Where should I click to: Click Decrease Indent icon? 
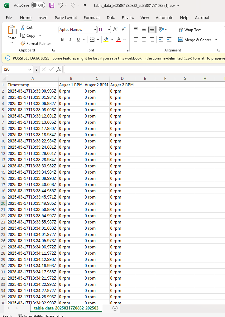161,39
